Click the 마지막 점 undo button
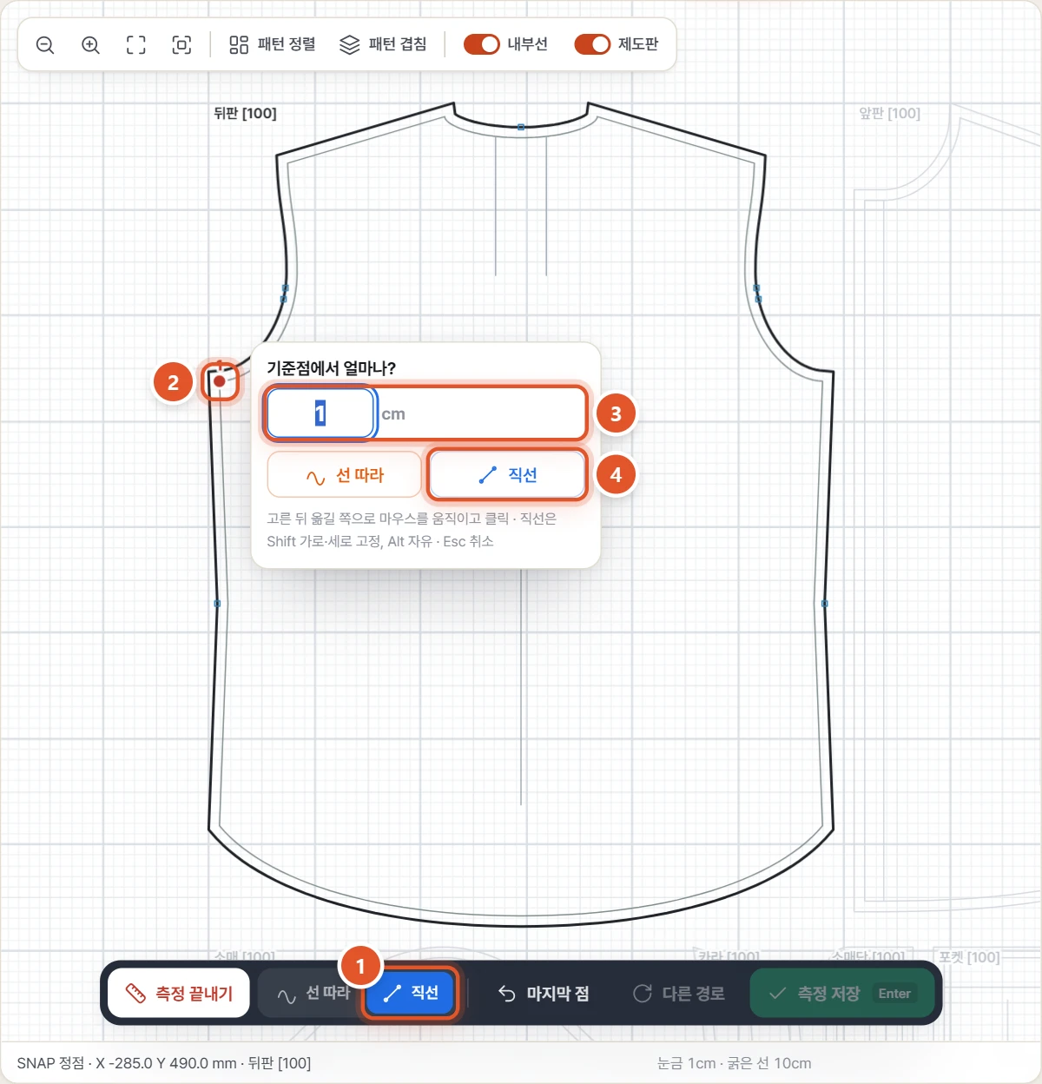This screenshot has height=1084, width=1042. pos(544,993)
